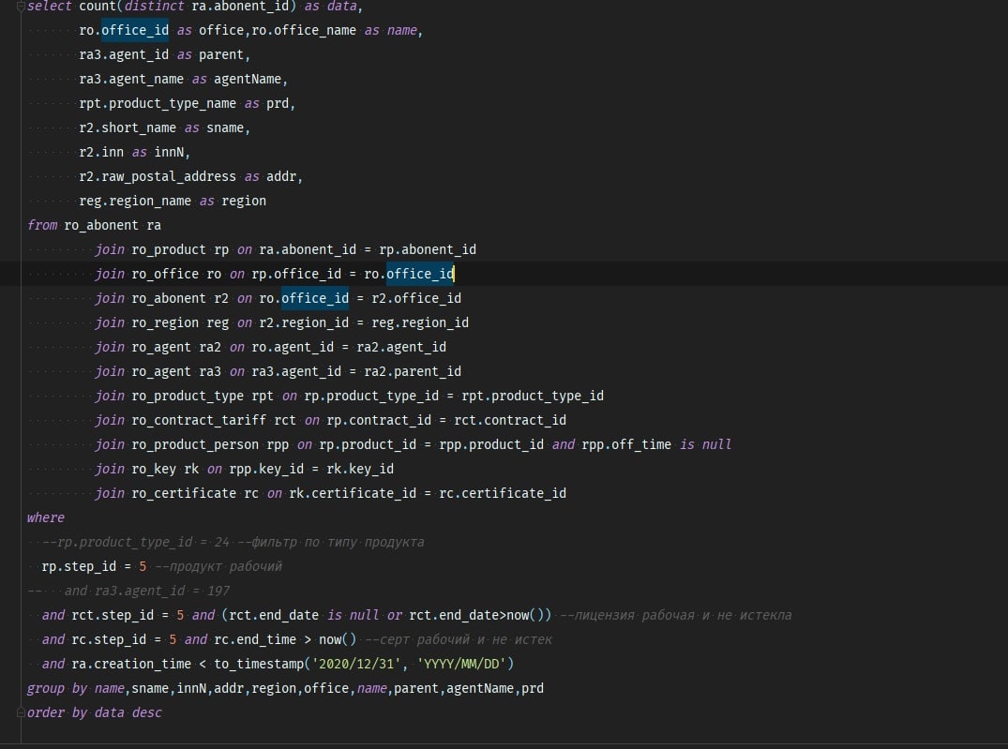The image size is (1008, 749).
Task: Click commented condition 'and ra3.agent_id = 197'
Action: [146, 591]
